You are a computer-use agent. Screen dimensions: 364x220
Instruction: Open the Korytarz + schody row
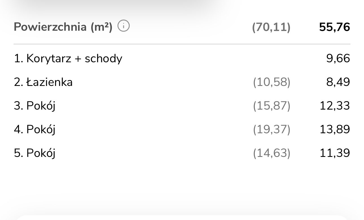coord(68,59)
